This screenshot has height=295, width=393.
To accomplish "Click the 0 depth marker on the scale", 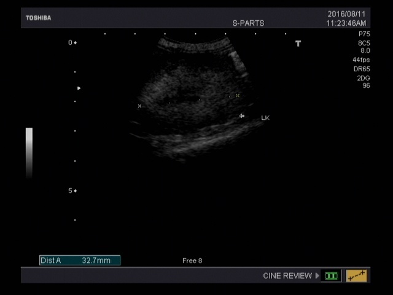I will click(71, 42).
